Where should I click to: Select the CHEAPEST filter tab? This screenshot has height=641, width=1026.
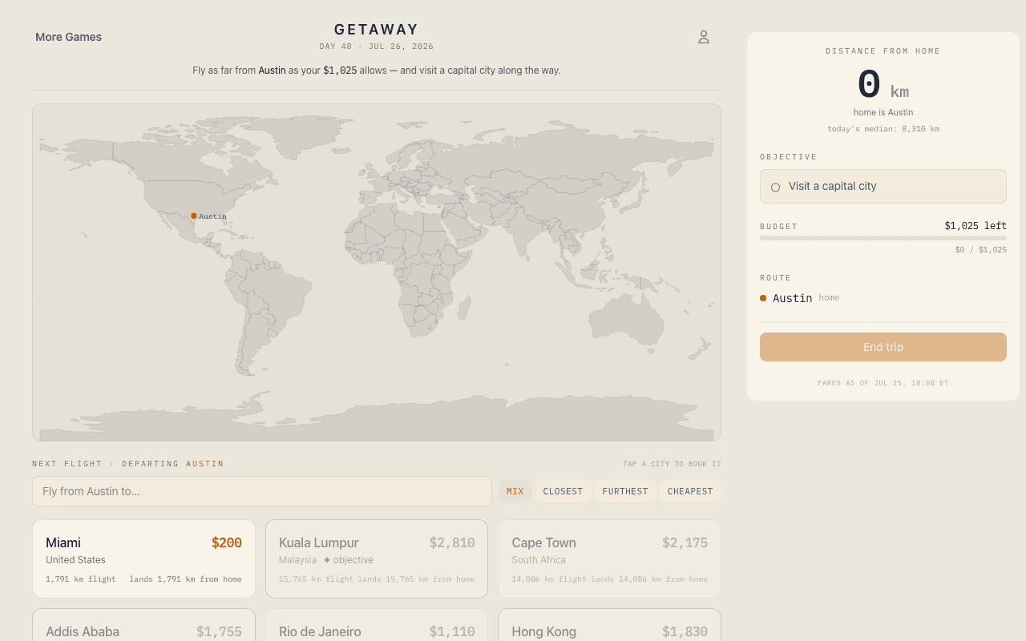(x=690, y=491)
